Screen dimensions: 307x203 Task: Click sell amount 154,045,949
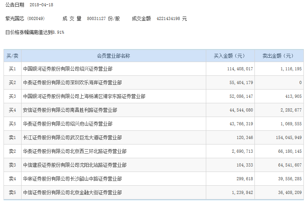click(289, 137)
